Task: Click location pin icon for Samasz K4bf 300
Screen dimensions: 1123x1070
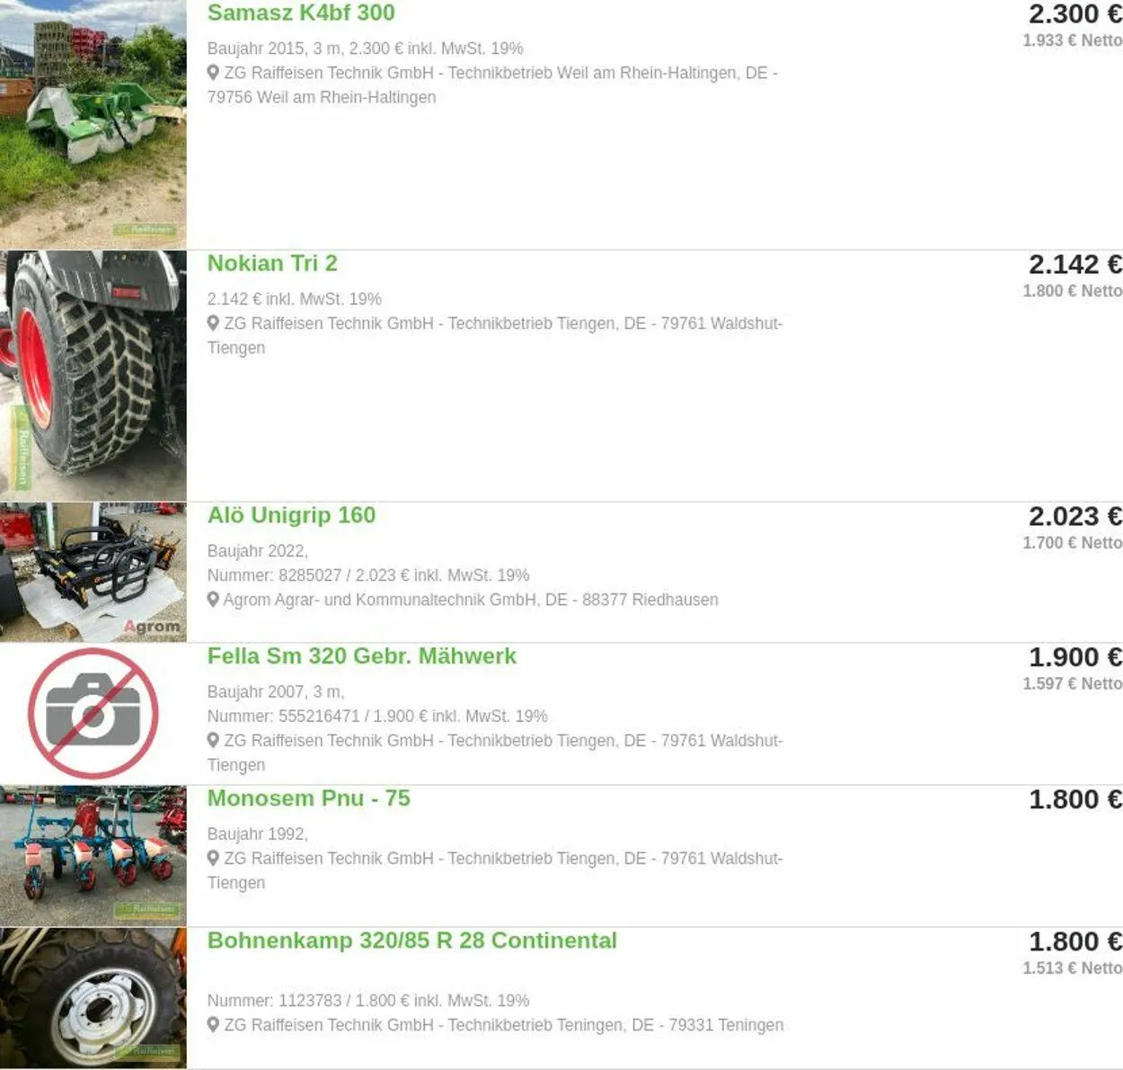Action: 213,73
